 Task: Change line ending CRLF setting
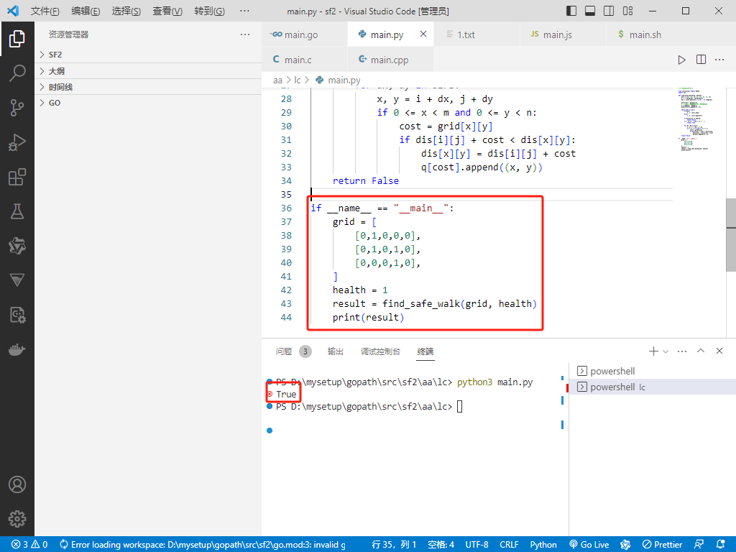click(x=509, y=545)
